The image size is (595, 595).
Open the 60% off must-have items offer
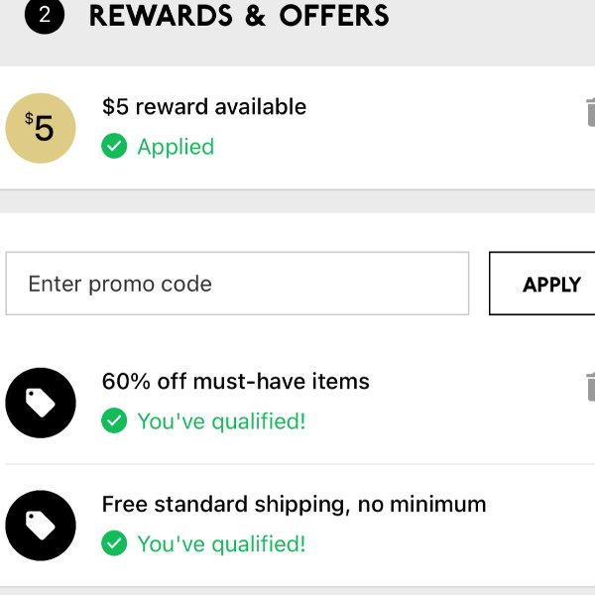click(236, 382)
